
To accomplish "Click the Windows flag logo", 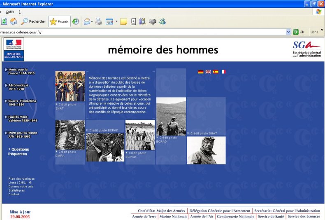I will pyautogui.click(x=318, y=12).
